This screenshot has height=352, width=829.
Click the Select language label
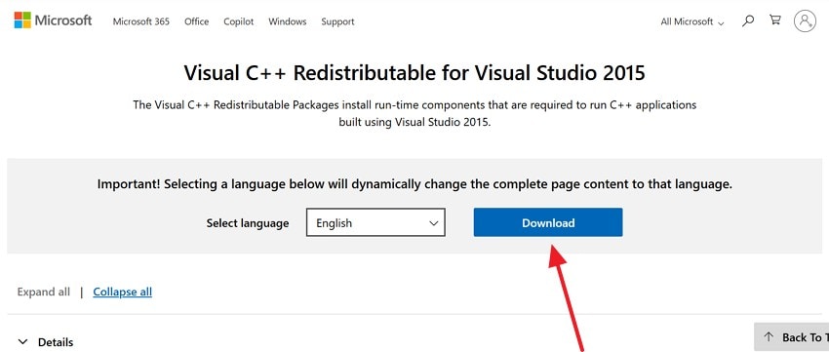[248, 223]
